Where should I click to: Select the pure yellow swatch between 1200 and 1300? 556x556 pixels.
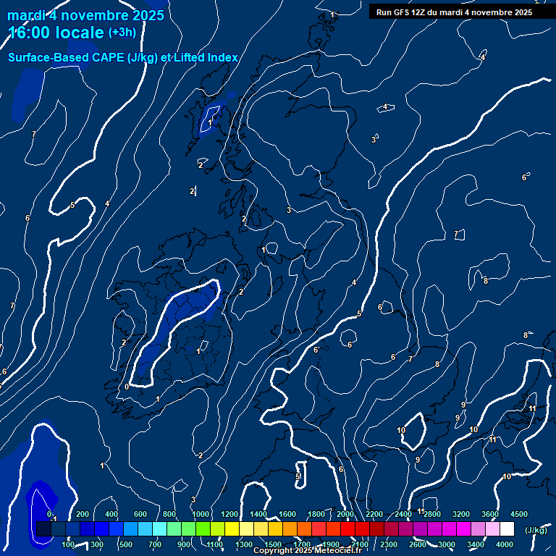(232, 528)
